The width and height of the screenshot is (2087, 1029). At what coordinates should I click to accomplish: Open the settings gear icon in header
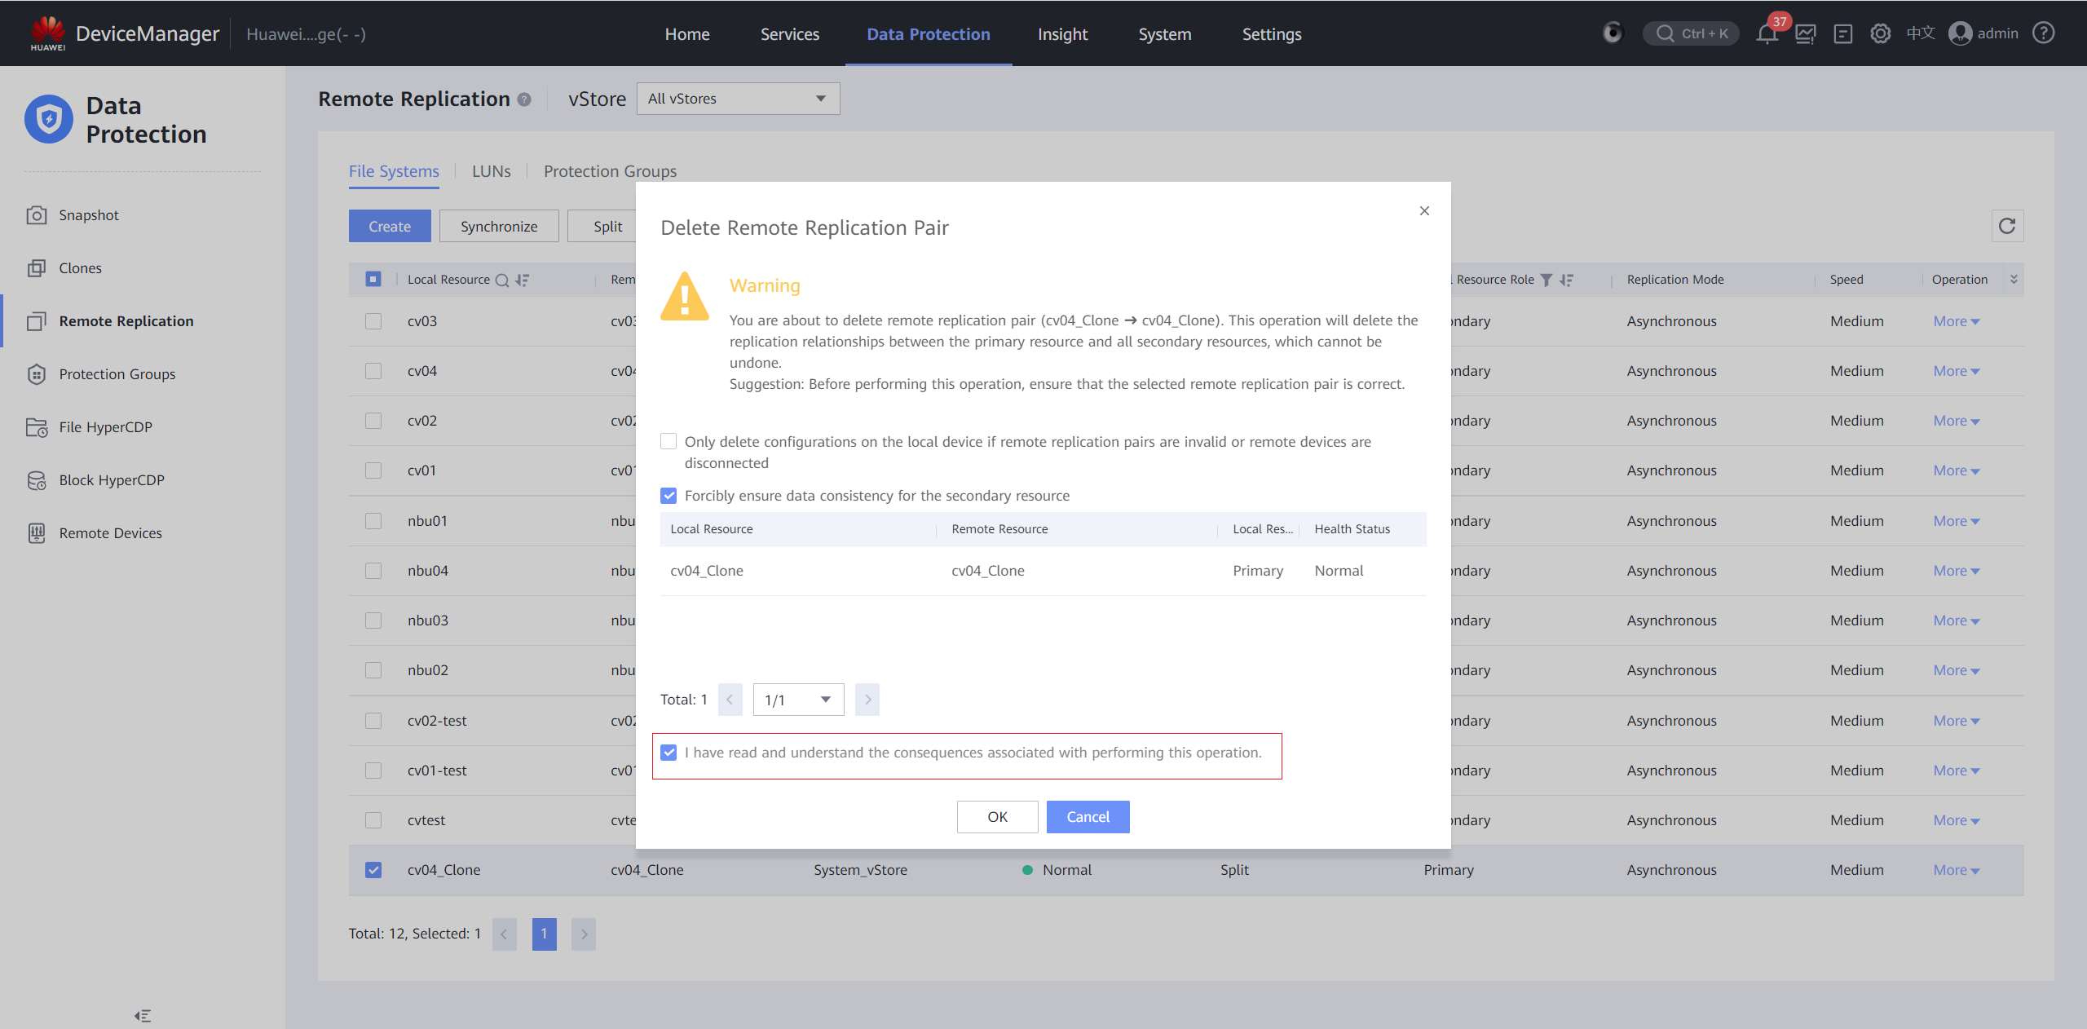tap(1880, 33)
